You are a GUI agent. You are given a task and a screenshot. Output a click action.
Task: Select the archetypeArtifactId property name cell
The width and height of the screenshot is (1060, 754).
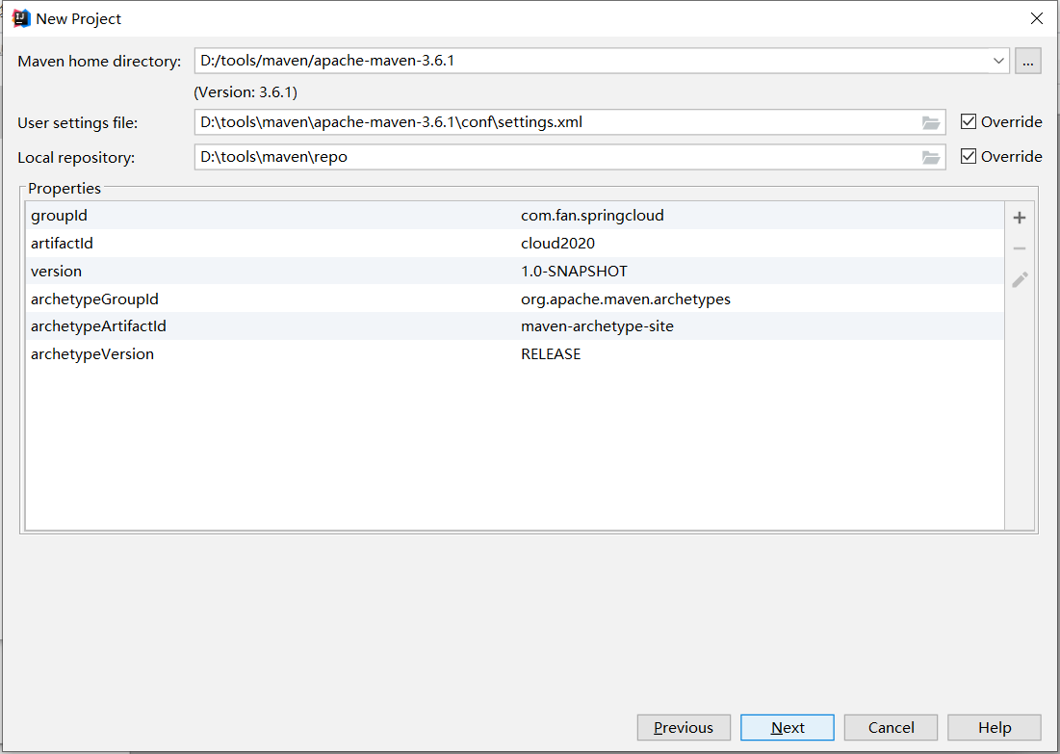point(271,325)
